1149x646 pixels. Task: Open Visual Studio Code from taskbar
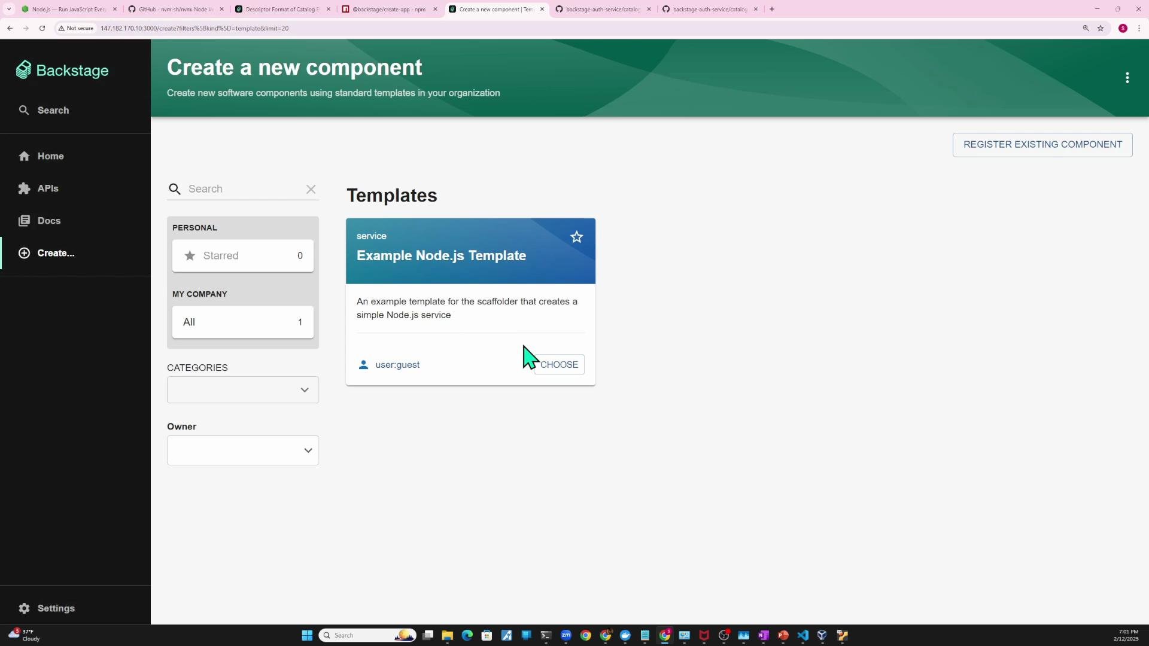click(803, 635)
